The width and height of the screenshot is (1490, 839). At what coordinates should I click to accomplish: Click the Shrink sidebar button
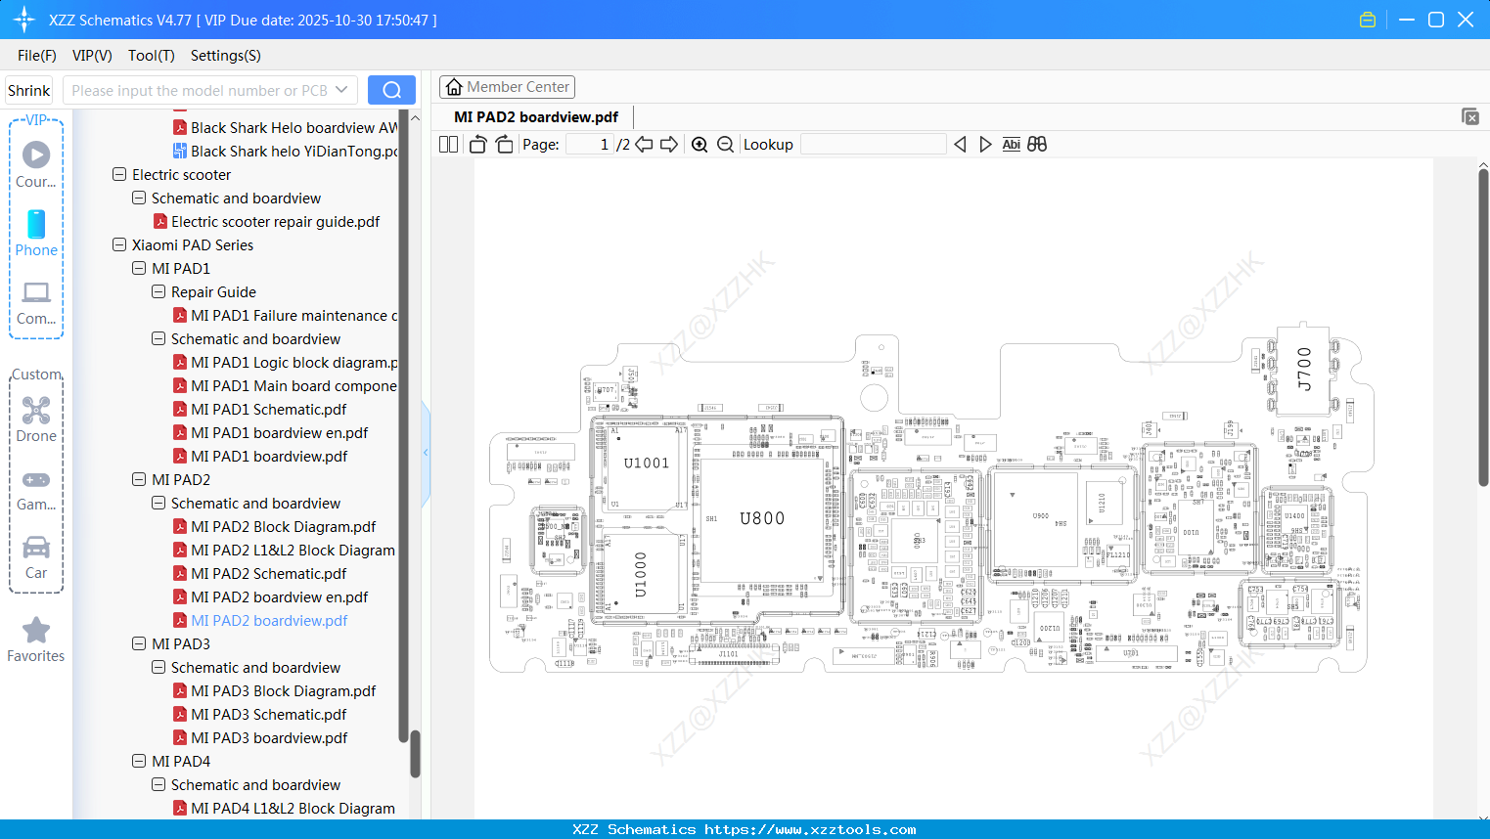coord(28,89)
